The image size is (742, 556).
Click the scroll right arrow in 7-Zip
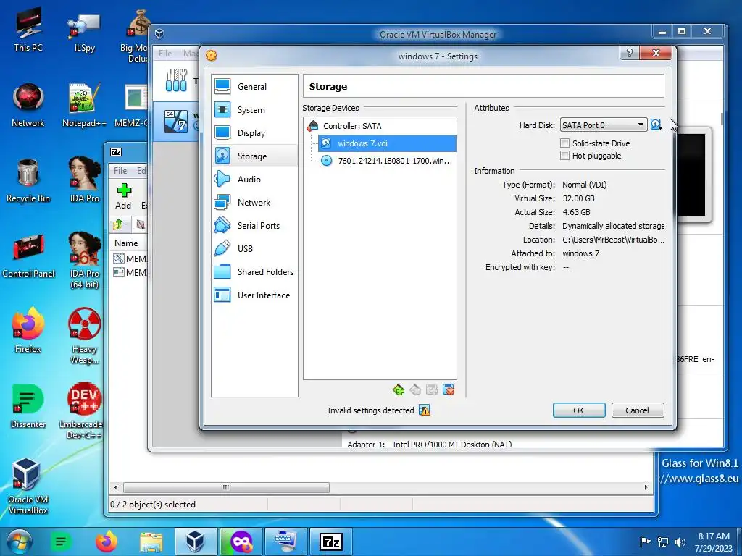[x=646, y=487]
